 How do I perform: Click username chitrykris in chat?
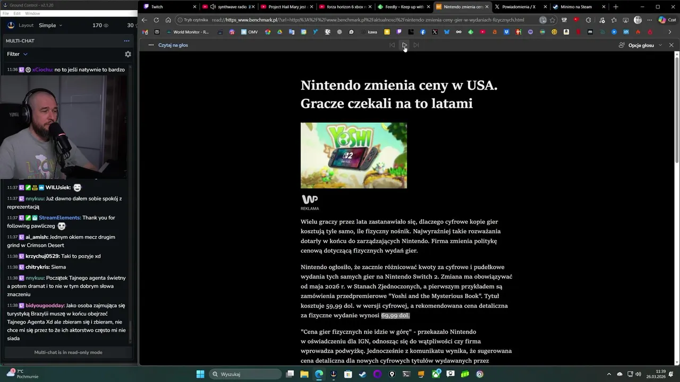tap(37, 267)
